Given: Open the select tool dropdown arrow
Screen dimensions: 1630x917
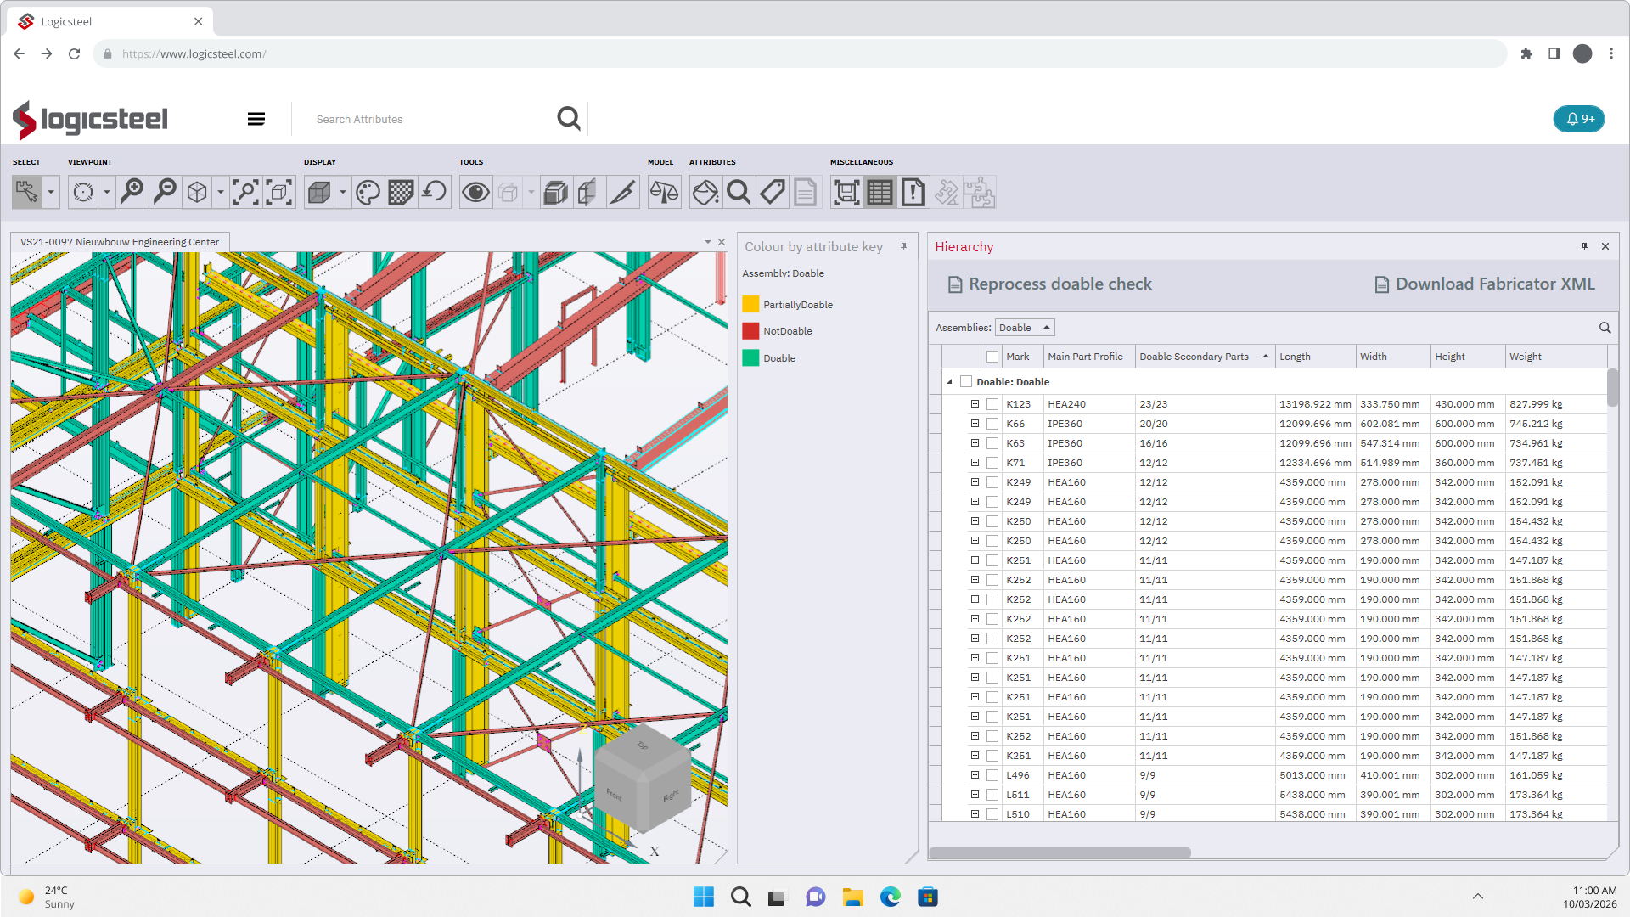Looking at the screenshot, I should (x=51, y=192).
